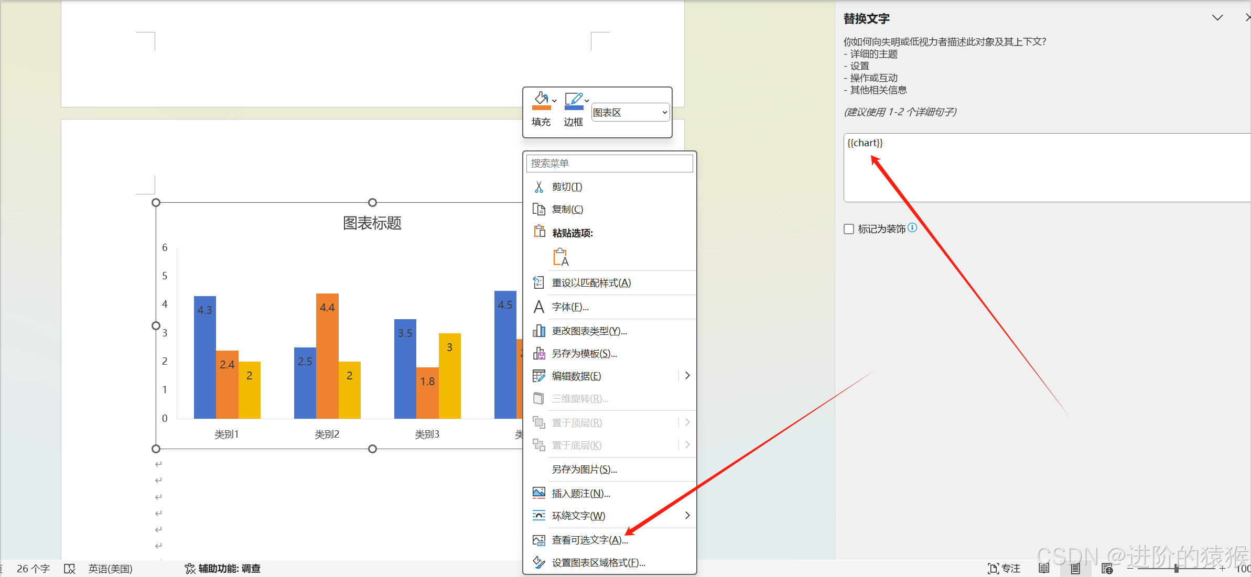Open 字体(F)... dialog from menu
This screenshot has height=577, width=1251.
pyautogui.click(x=610, y=307)
